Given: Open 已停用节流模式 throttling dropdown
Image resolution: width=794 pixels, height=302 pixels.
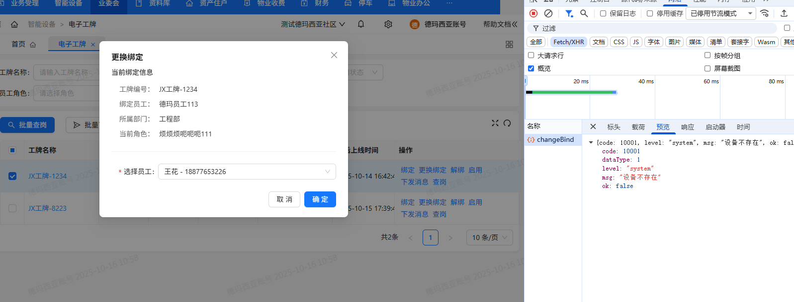Looking at the screenshot, I should 721,13.
